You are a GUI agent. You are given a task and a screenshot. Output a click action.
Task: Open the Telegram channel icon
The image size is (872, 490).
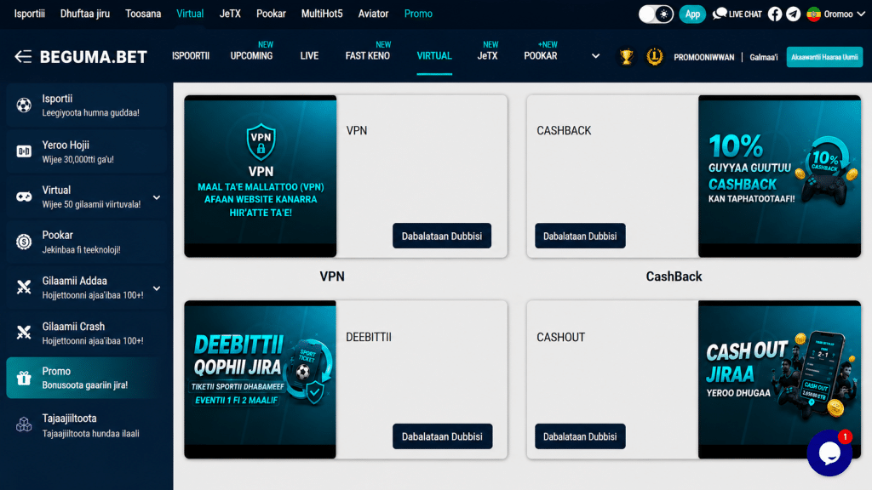point(794,14)
